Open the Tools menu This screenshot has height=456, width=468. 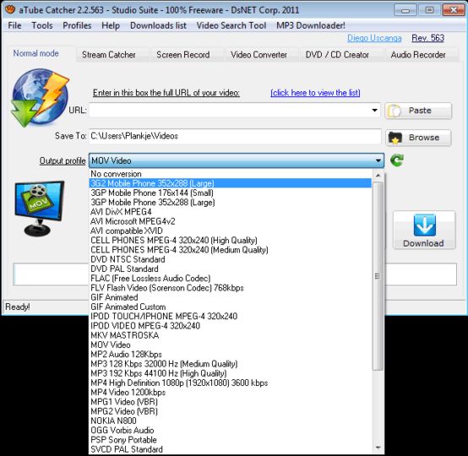click(42, 25)
